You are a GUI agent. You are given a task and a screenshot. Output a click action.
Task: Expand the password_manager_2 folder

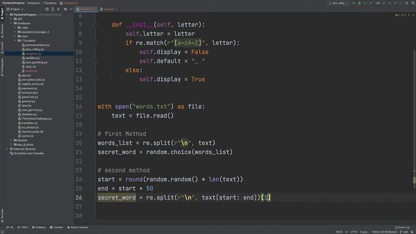point(15,32)
